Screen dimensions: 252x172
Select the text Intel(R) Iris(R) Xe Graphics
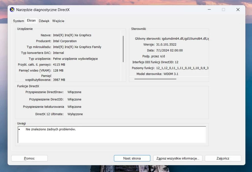[72, 35]
